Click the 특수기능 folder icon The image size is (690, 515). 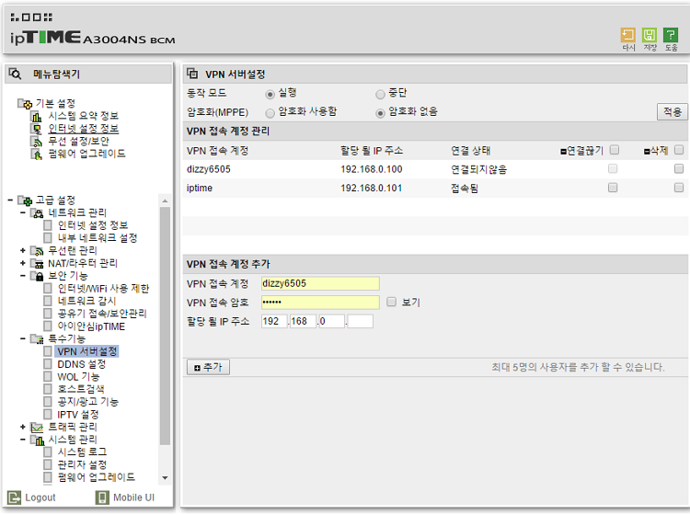click(37, 339)
